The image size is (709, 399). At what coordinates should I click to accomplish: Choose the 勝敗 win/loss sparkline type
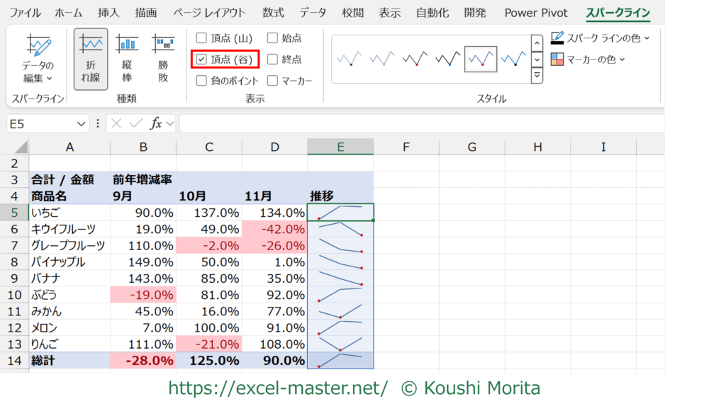[163, 60]
